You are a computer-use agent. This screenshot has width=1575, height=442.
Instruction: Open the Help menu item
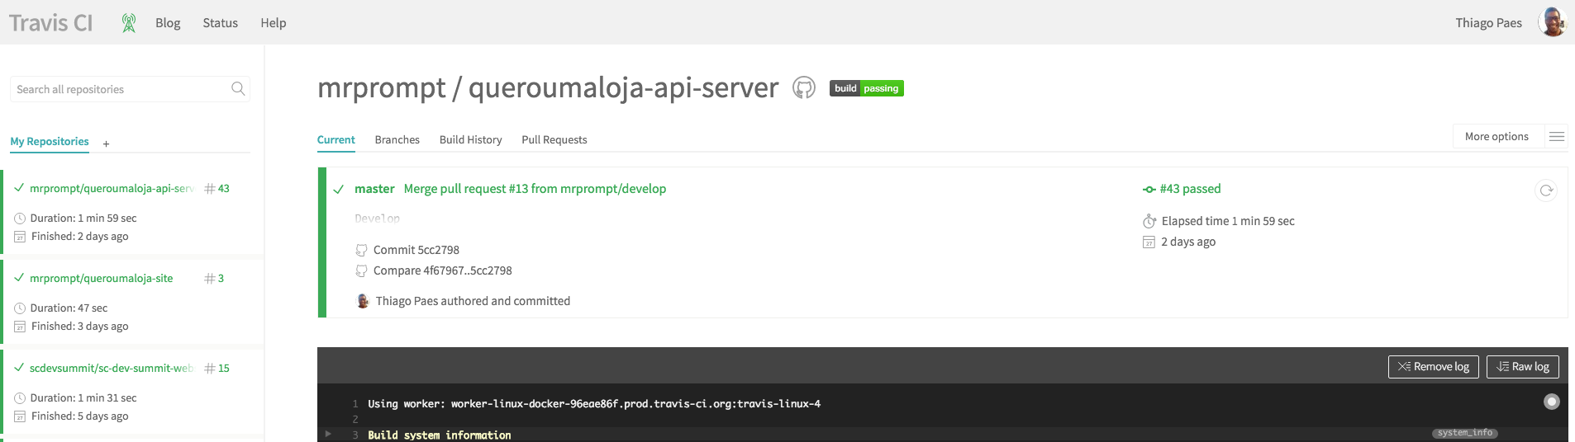274,23
